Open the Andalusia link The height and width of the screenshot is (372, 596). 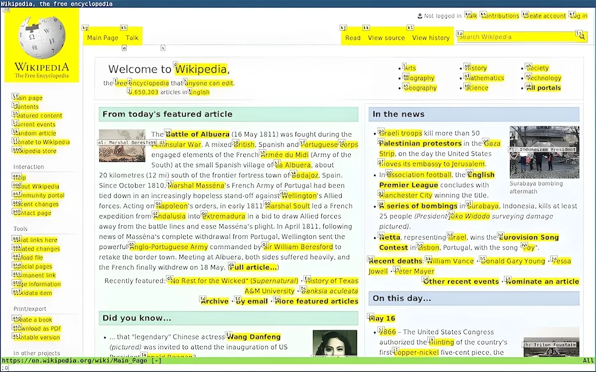169,216
